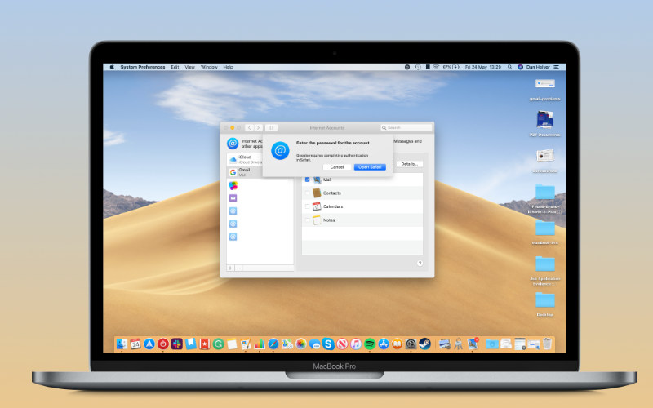Click the Open Safari button
Screen dimensions: 653x408
tap(370, 167)
